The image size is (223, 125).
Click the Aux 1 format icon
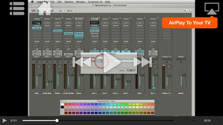[150, 90]
